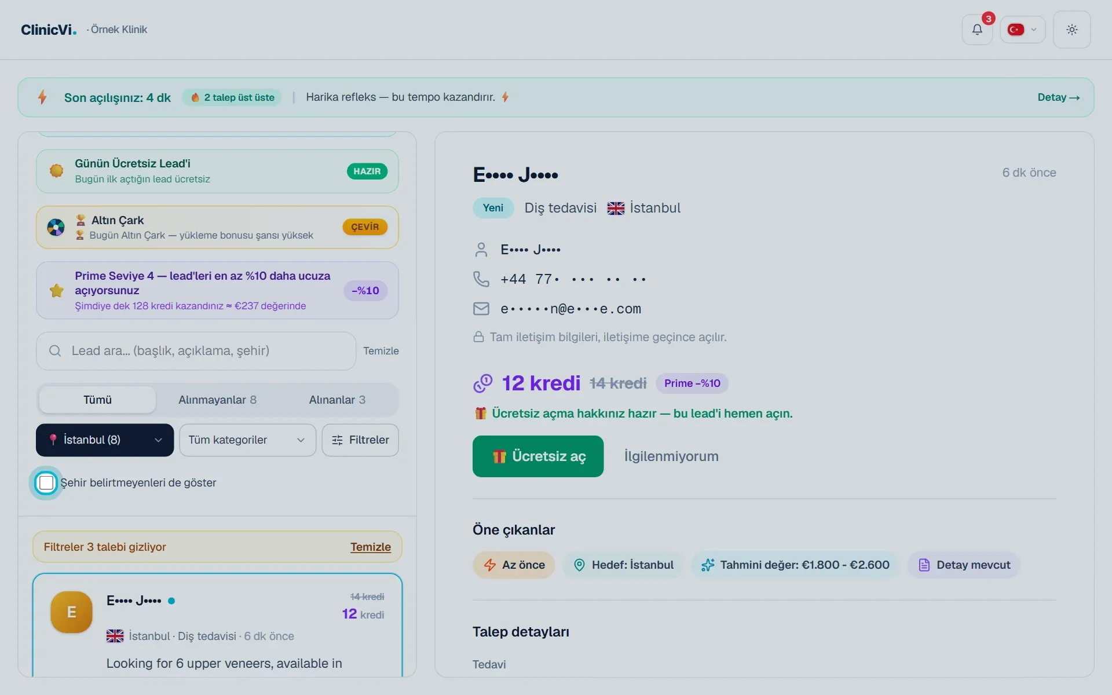Screen dimensions: 1112x695
Task: Toggle the light theme sun icon
Action: [1071, 30]
